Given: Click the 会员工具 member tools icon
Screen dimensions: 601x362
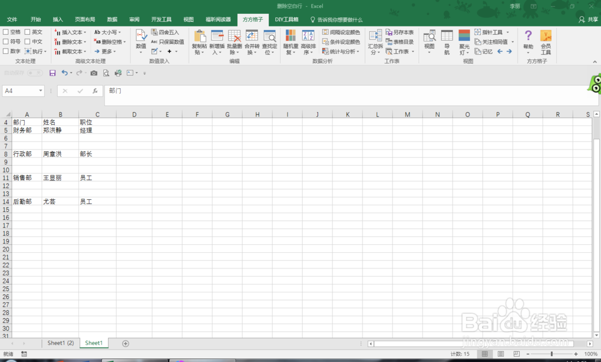Looking at the screenshot, I should tap(546, 35).
